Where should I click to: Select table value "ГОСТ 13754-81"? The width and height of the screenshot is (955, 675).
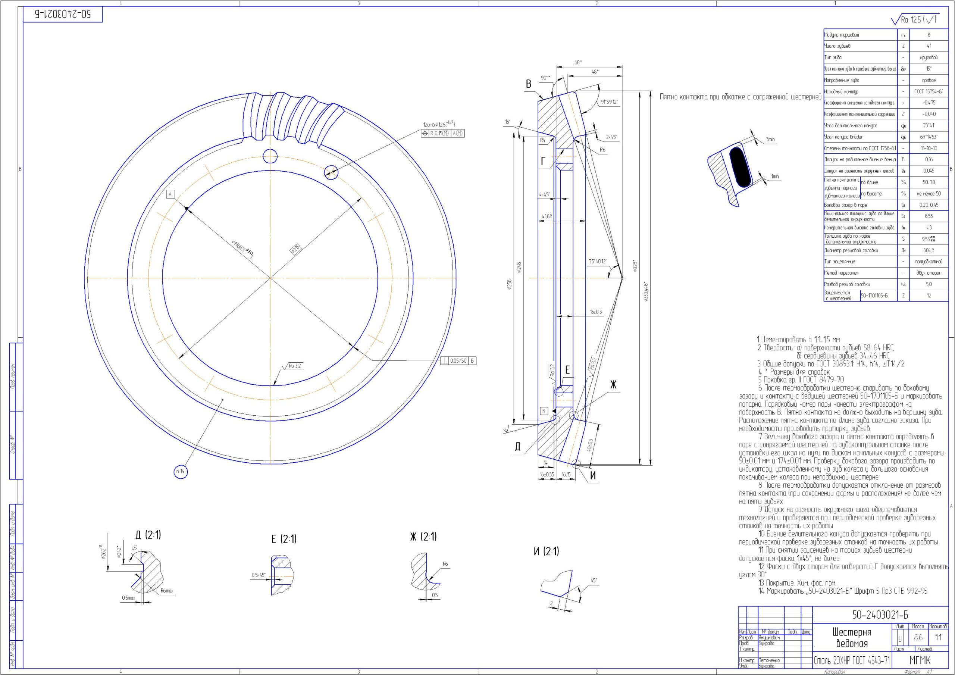[929, 91]
